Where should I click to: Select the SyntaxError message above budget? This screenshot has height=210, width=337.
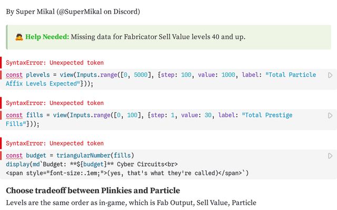tap(55, 143)
